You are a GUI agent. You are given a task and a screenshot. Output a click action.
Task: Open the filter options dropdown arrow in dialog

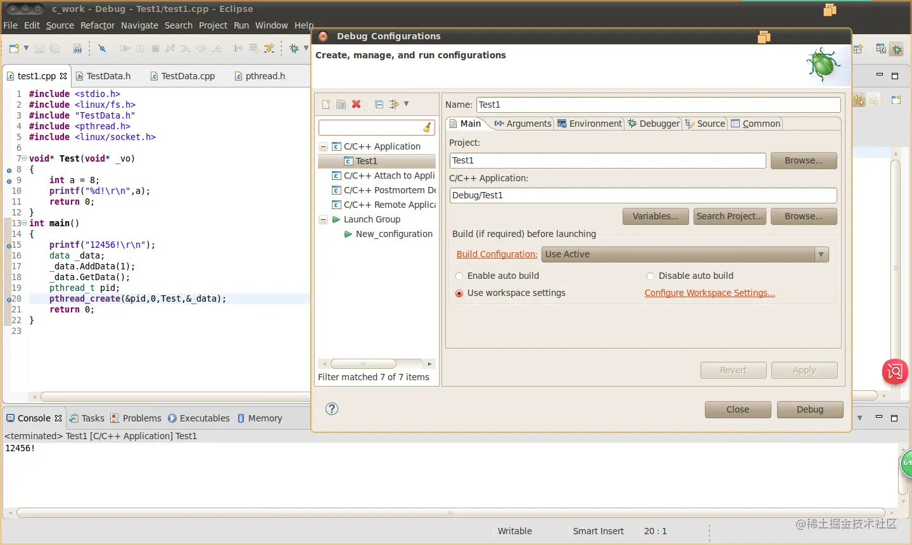click(x=406, y=104)
